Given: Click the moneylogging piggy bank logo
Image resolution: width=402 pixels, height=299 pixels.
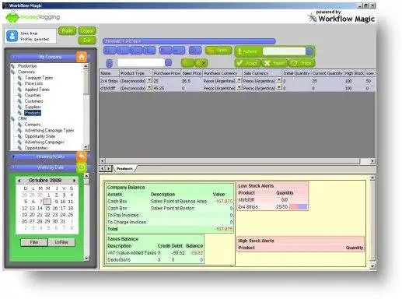Looking at the screenshot, I should tap(12, 17).
